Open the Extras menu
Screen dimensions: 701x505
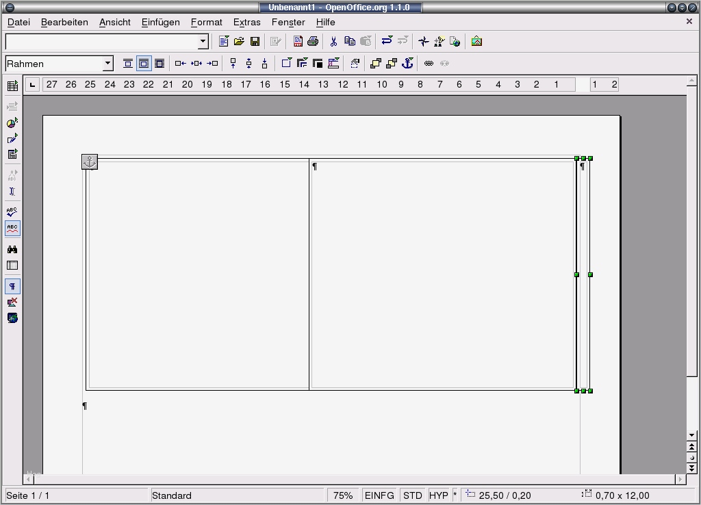(x=246, y=23)
